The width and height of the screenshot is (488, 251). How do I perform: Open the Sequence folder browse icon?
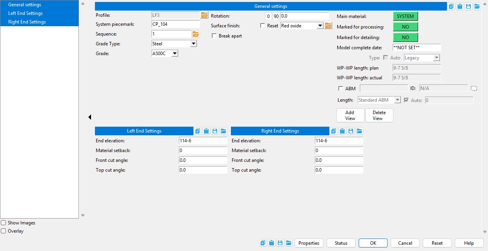coord(196,34)
